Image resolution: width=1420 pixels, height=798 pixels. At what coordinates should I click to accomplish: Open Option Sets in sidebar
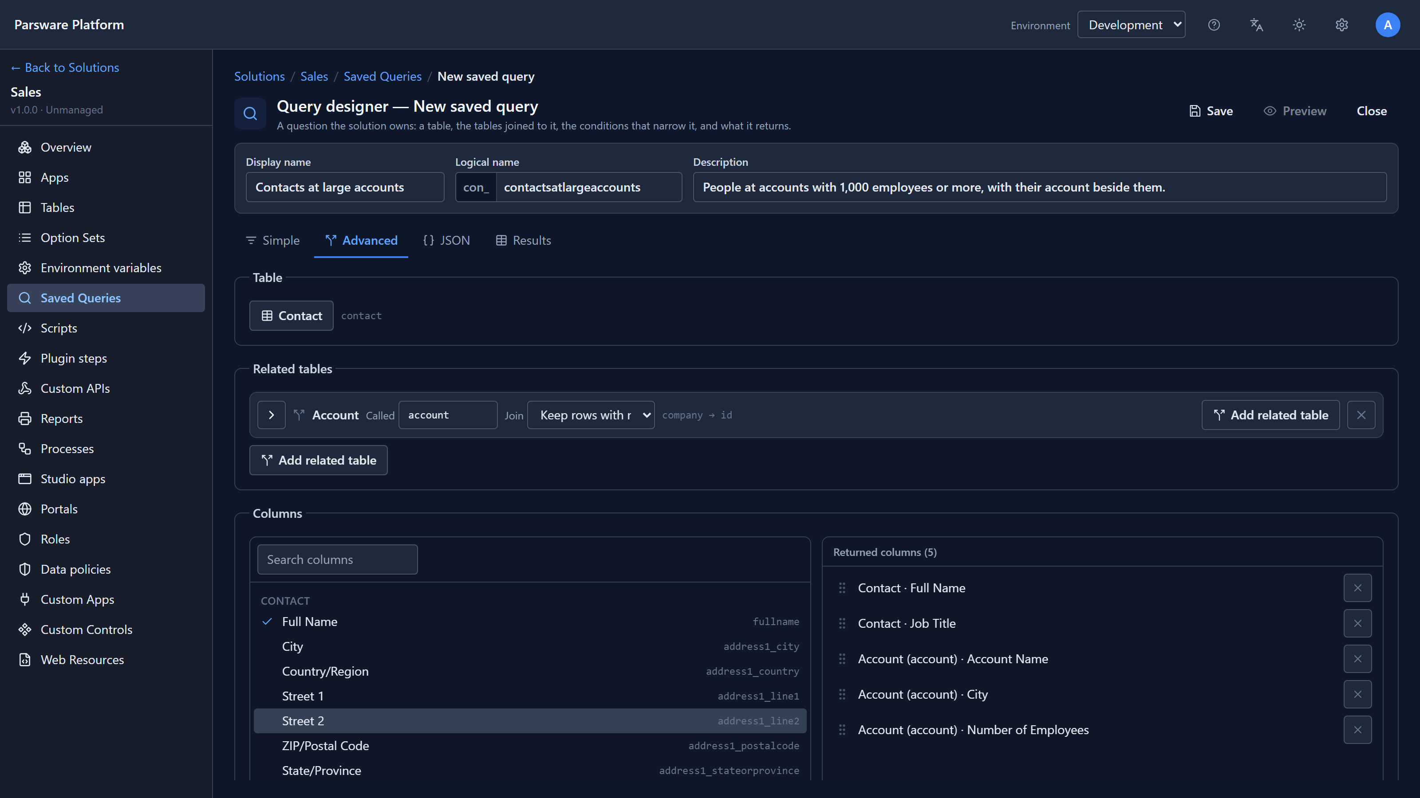click(106, 238)
